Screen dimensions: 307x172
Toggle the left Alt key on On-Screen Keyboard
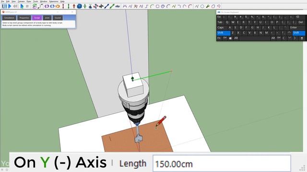[236, 38]
